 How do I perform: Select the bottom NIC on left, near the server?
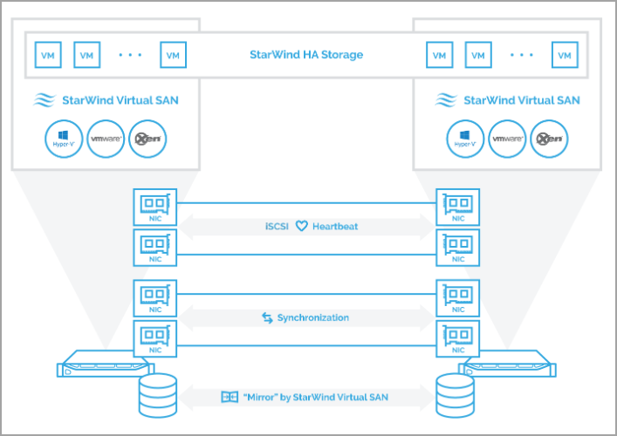[155, 338]
